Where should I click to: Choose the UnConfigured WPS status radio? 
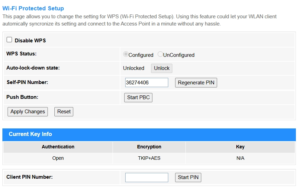coord(160,54)
